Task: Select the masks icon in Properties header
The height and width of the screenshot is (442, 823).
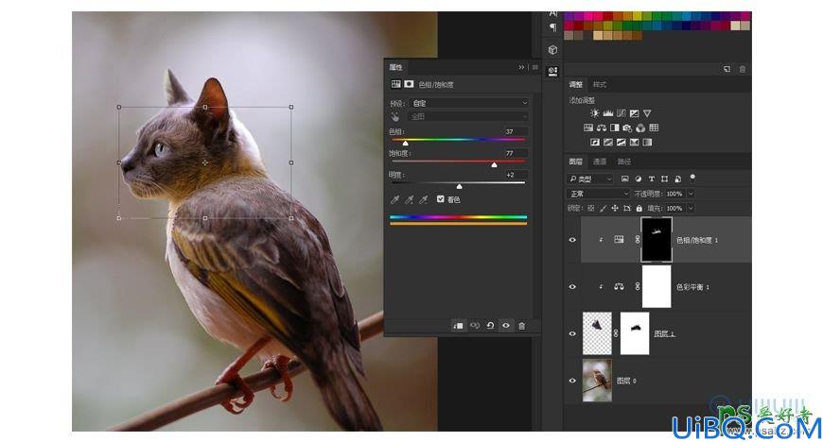Action: 409,84
